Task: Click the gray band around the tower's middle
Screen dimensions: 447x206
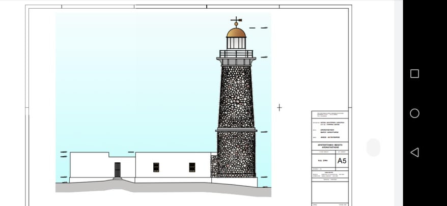Action: click(236, 130)
